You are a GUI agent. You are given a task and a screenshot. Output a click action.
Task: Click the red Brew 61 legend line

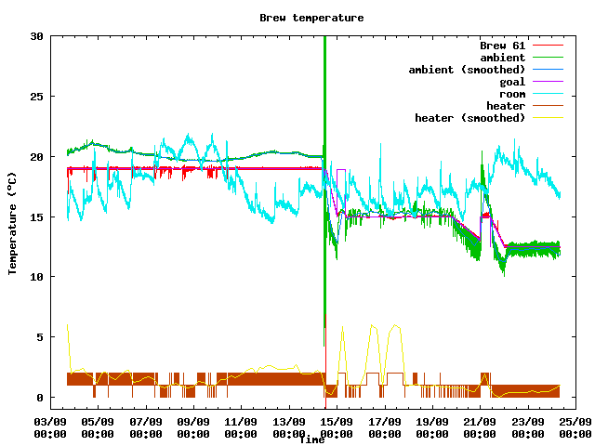click(548, 46)
